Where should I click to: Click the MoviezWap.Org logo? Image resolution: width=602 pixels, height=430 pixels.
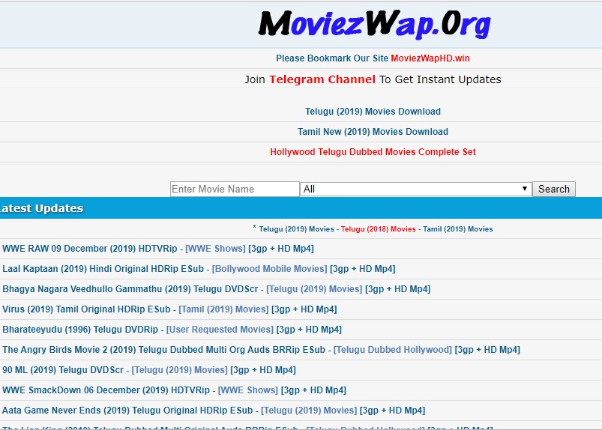[x=374, y=24]
